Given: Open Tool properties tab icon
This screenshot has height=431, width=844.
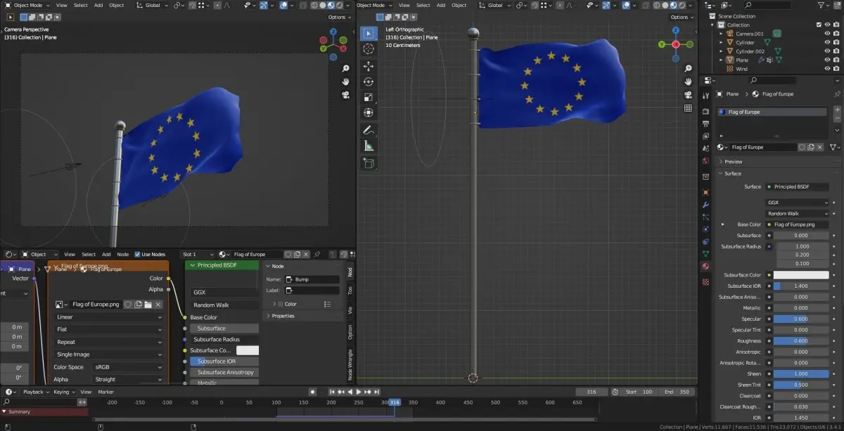Looking at the screenshot, I should (705, 95).
